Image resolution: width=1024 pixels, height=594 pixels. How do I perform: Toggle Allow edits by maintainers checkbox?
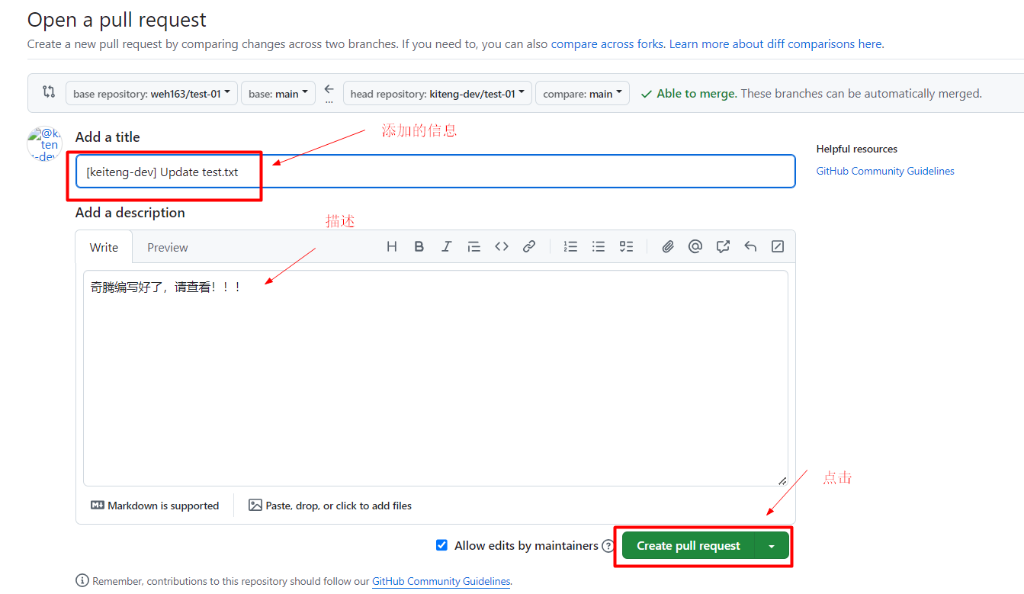point(441,545)
